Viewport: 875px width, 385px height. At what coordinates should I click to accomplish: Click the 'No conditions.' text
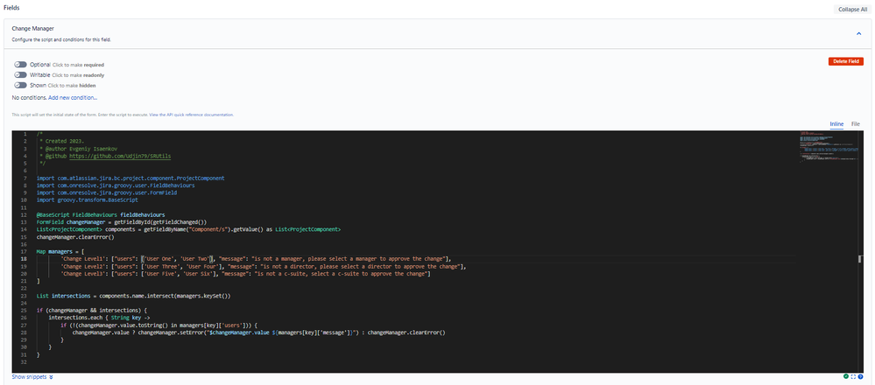(x=30, y=98)
